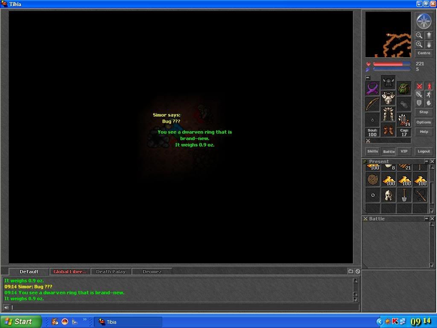This screenshot has width=437, height=328.
Task: Select the arrows ammunition slot
Action: (x=404, y=120)
